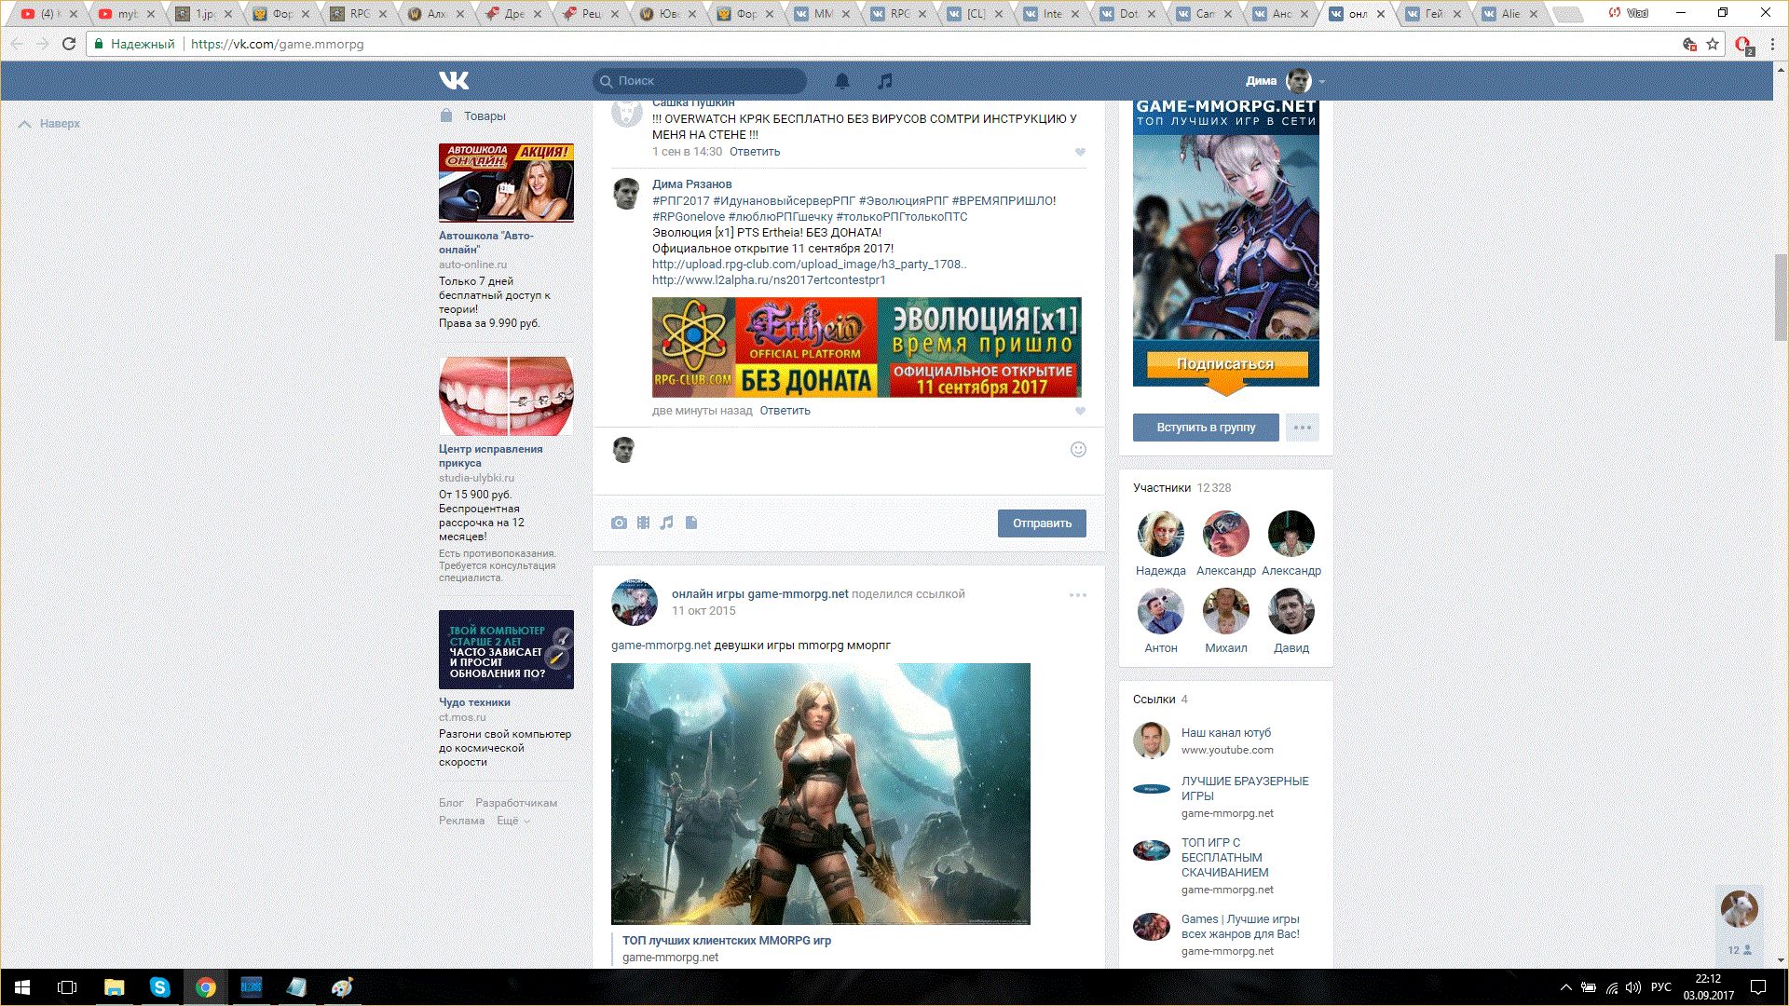
Task: Switch to the Inte browser tab
Action: coord(1053,14)
